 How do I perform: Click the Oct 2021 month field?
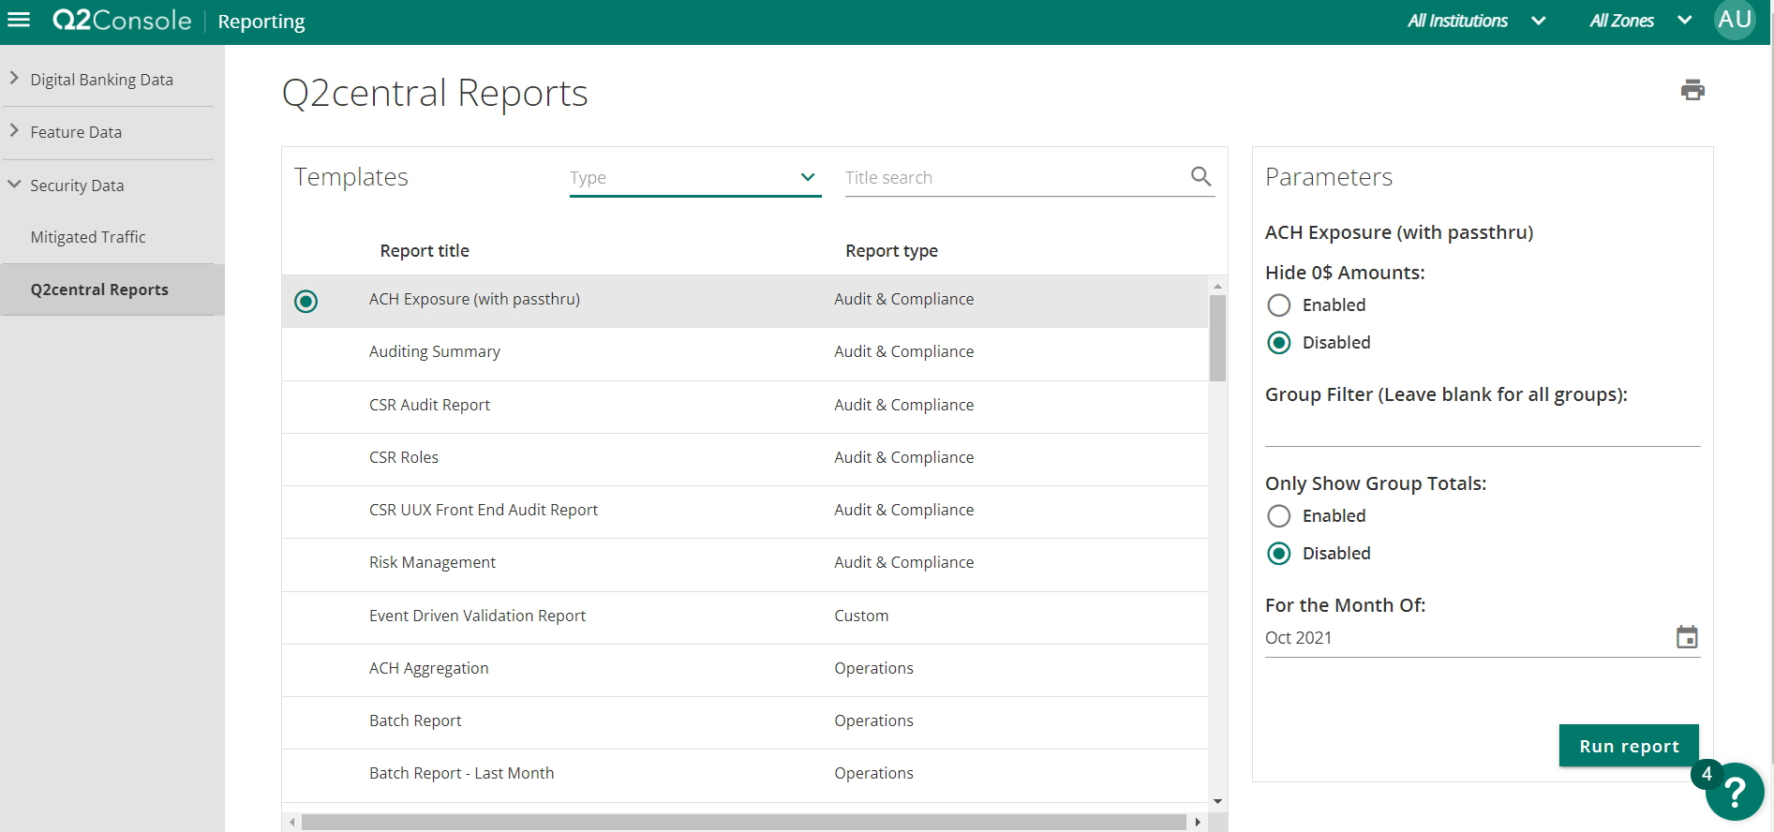[1468, 637]
